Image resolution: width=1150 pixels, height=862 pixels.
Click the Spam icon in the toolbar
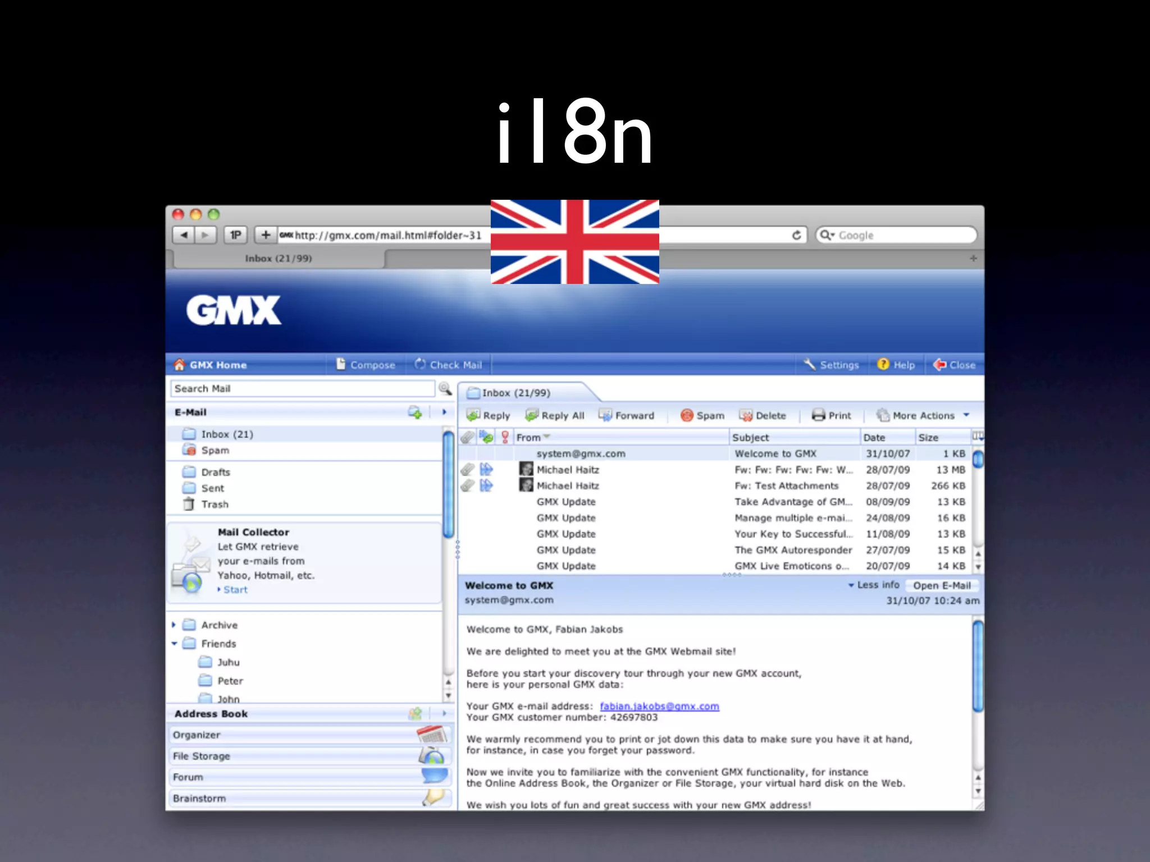tap(687, 415)
